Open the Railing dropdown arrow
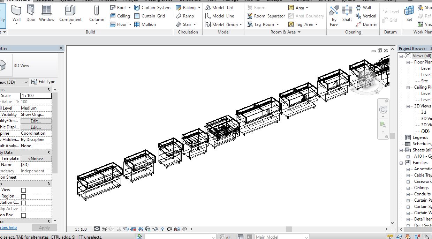Viewport: 432px width, 239px height. coord(199,8)
